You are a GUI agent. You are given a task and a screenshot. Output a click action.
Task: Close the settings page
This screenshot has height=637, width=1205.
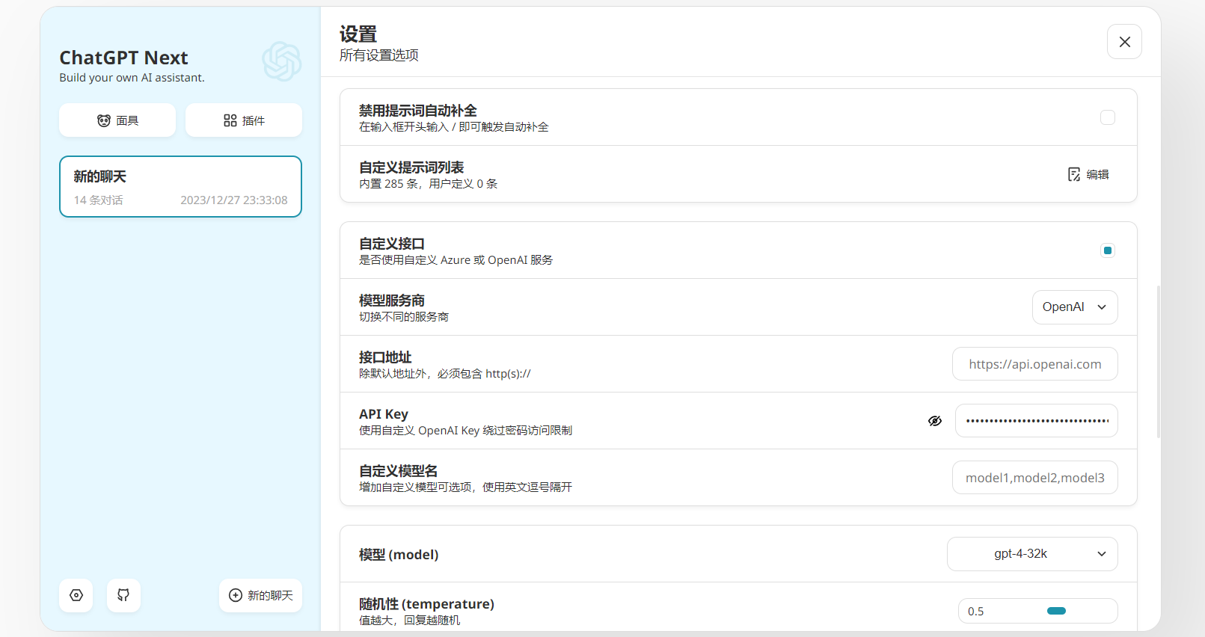(1124, 42)
